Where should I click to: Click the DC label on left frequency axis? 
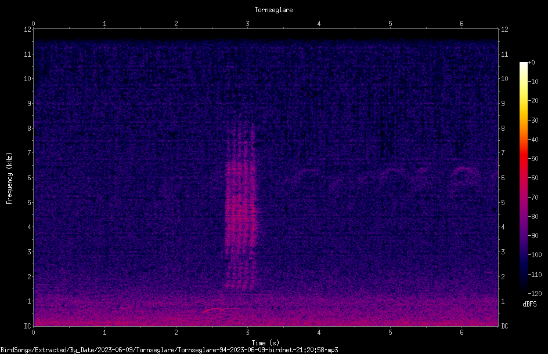(28, 326)
